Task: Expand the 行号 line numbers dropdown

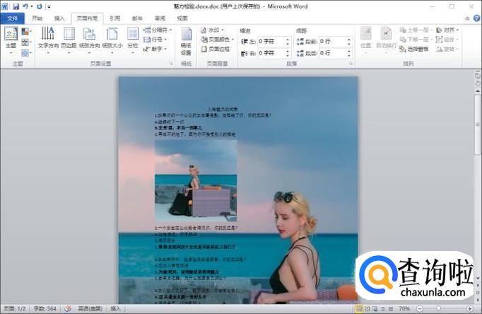Action: point(156,40)
